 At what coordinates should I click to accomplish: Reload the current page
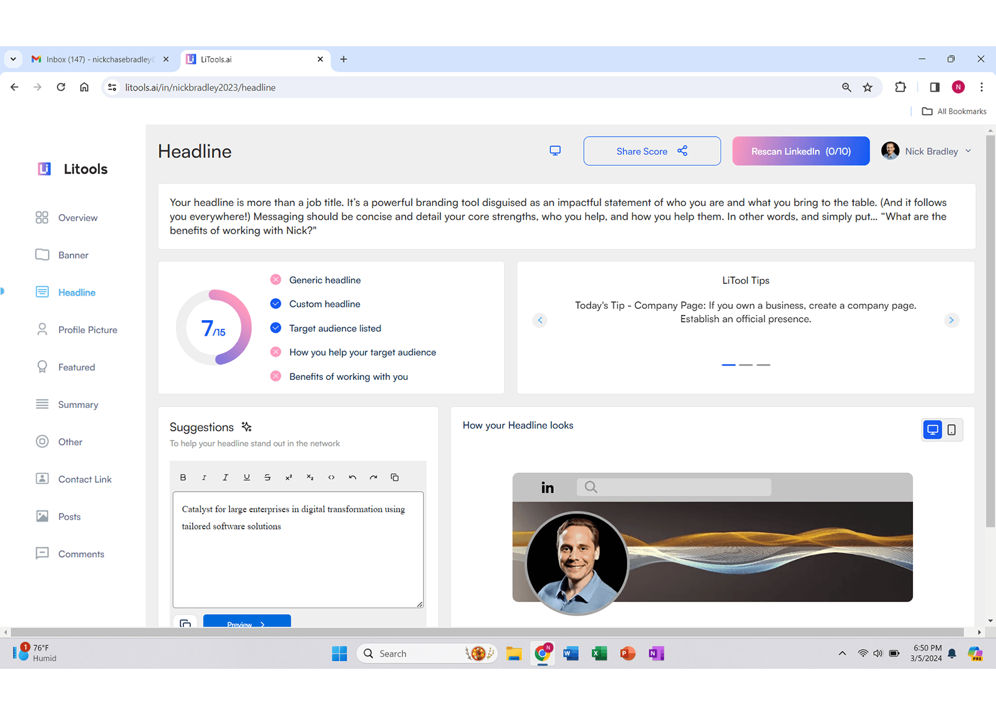click(x=60, y=87)
